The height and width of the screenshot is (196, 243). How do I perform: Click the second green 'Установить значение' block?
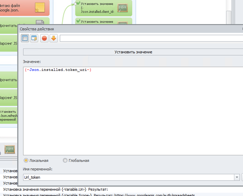(x=104, y=21)
